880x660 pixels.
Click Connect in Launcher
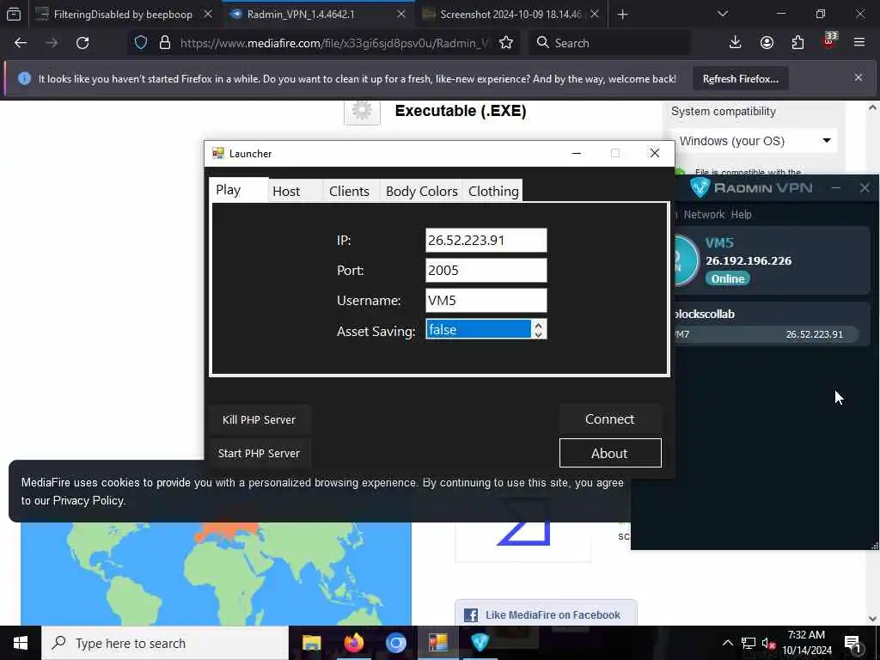610,419
